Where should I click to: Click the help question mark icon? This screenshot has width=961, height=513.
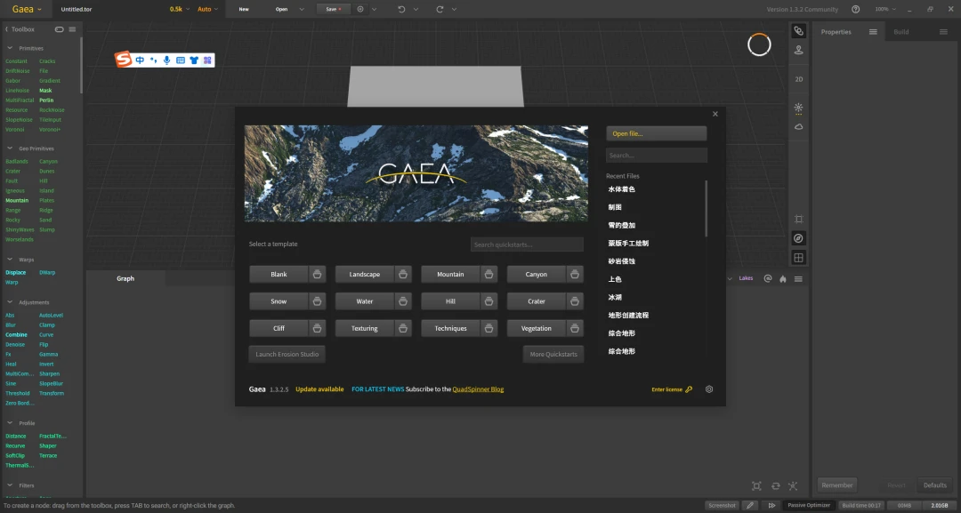coord(856,9)
